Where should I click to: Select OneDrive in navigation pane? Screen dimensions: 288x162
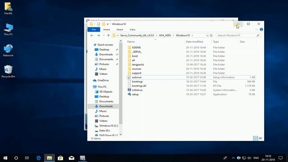[x=103, y=81]
